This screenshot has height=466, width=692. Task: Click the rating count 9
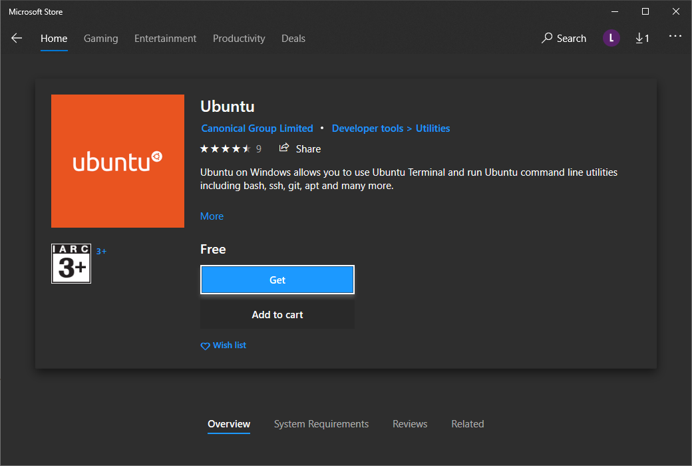pos(259,149)
